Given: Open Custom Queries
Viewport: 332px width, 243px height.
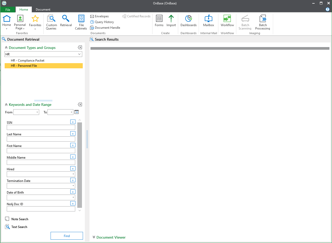Looking at the screenshot, I should pyautogui.click(x=51, y=22).
